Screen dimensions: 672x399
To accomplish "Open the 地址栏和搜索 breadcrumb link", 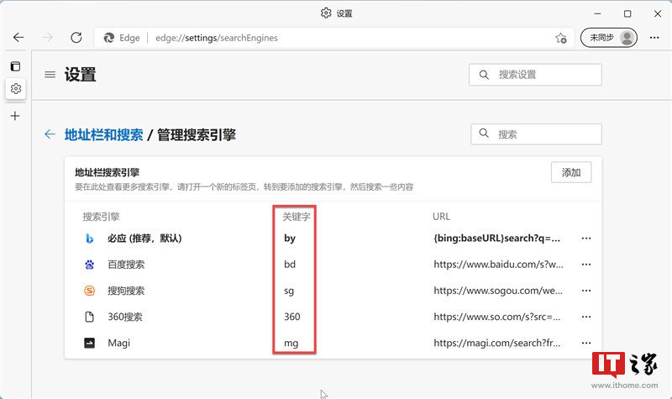I will pos(103,134).
